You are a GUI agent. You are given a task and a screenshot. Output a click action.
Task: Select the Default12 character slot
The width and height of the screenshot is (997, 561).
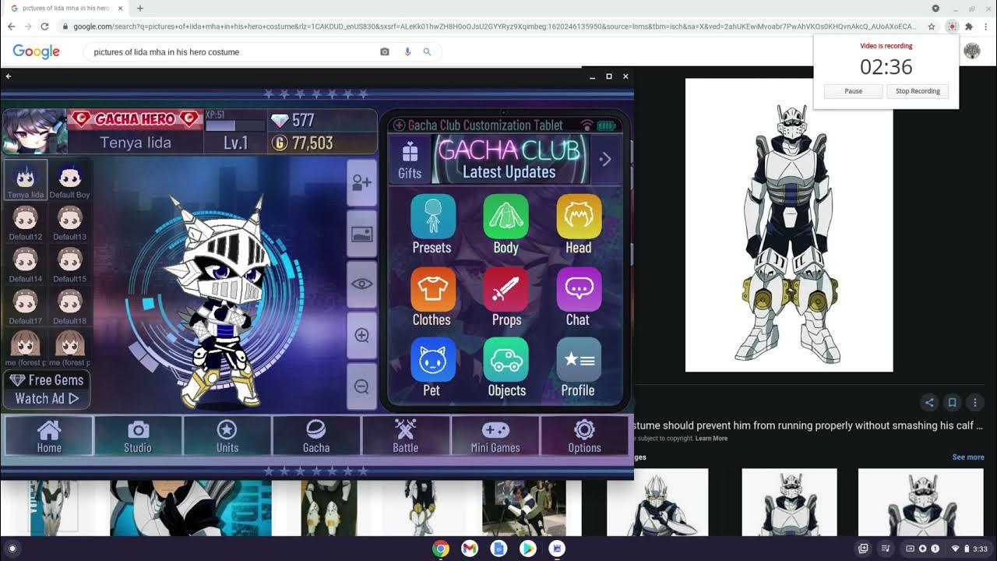(26, 222)
